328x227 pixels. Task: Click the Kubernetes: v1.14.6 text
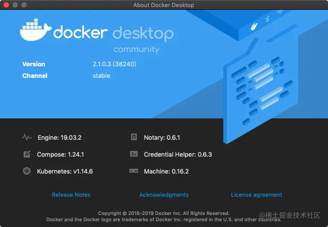[65, 171]
